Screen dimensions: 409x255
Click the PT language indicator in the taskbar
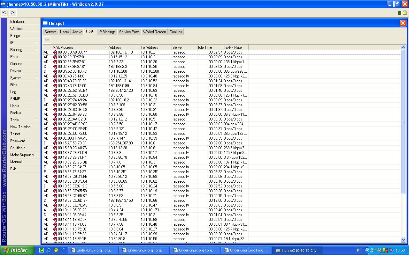(359, 250)
